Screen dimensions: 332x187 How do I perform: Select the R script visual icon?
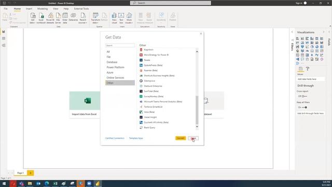click(x=312, y=55)
